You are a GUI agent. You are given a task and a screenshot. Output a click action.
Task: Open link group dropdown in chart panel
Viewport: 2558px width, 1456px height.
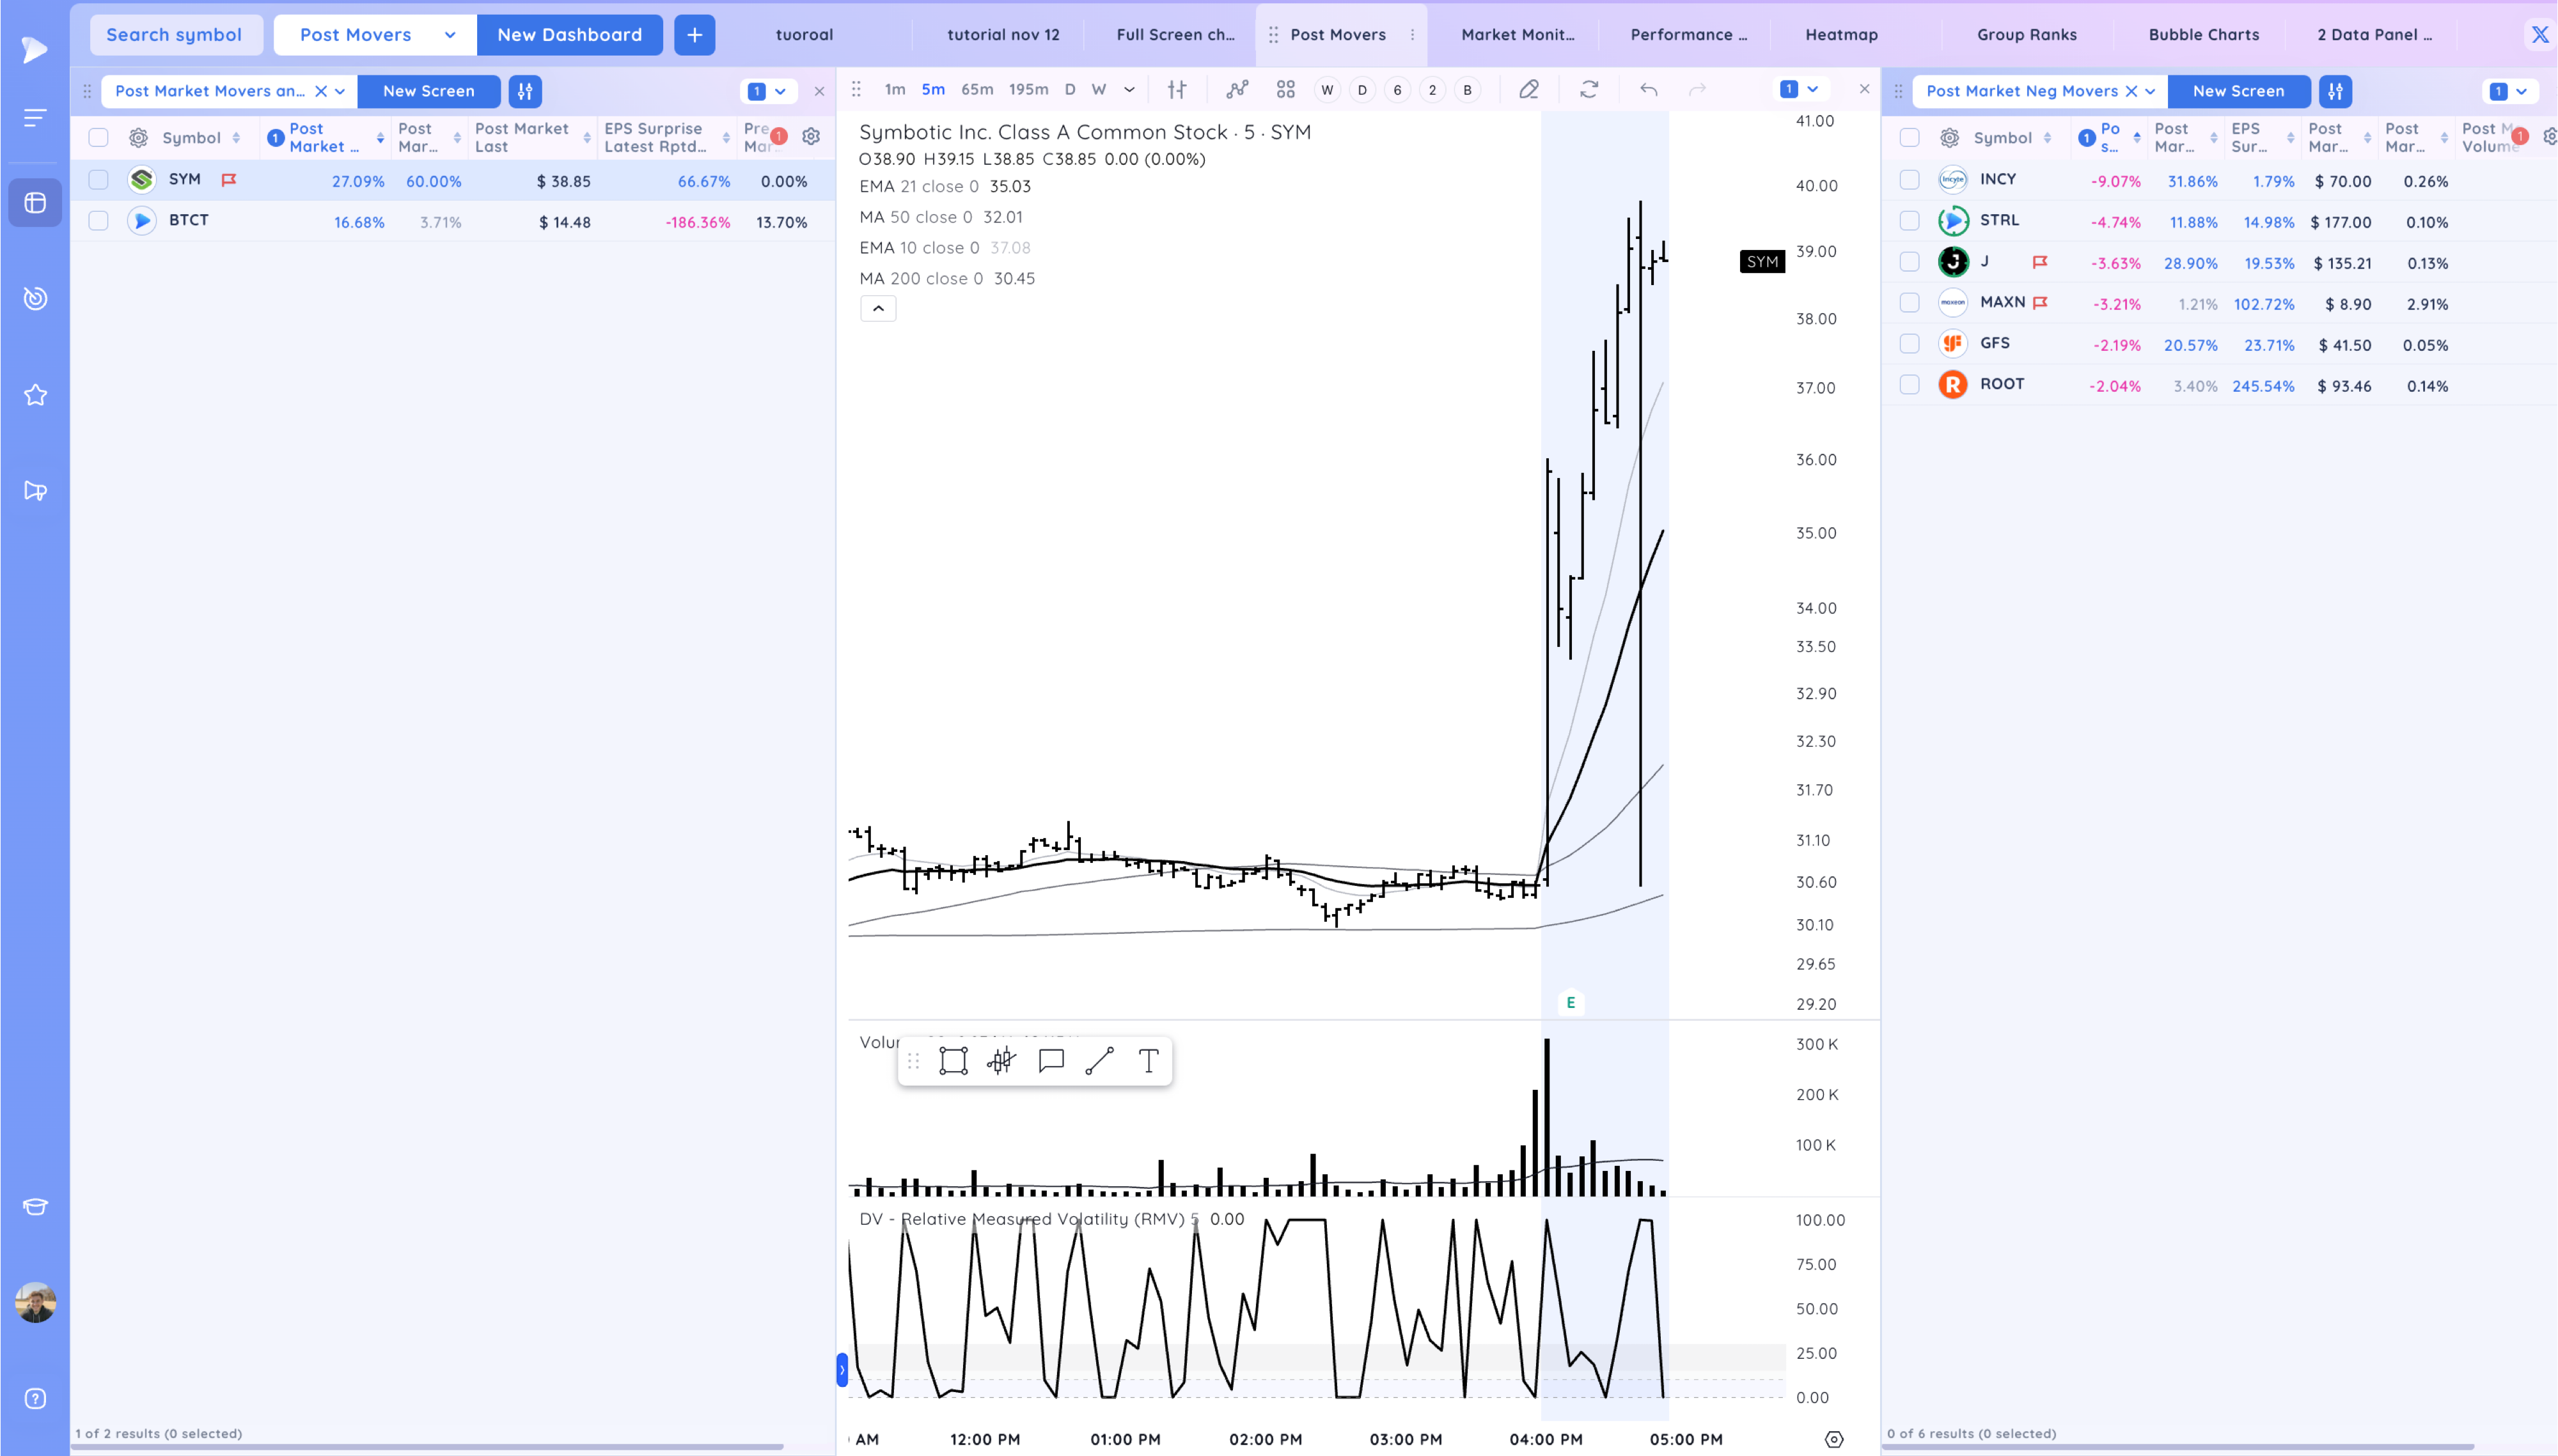point(1801,90)
